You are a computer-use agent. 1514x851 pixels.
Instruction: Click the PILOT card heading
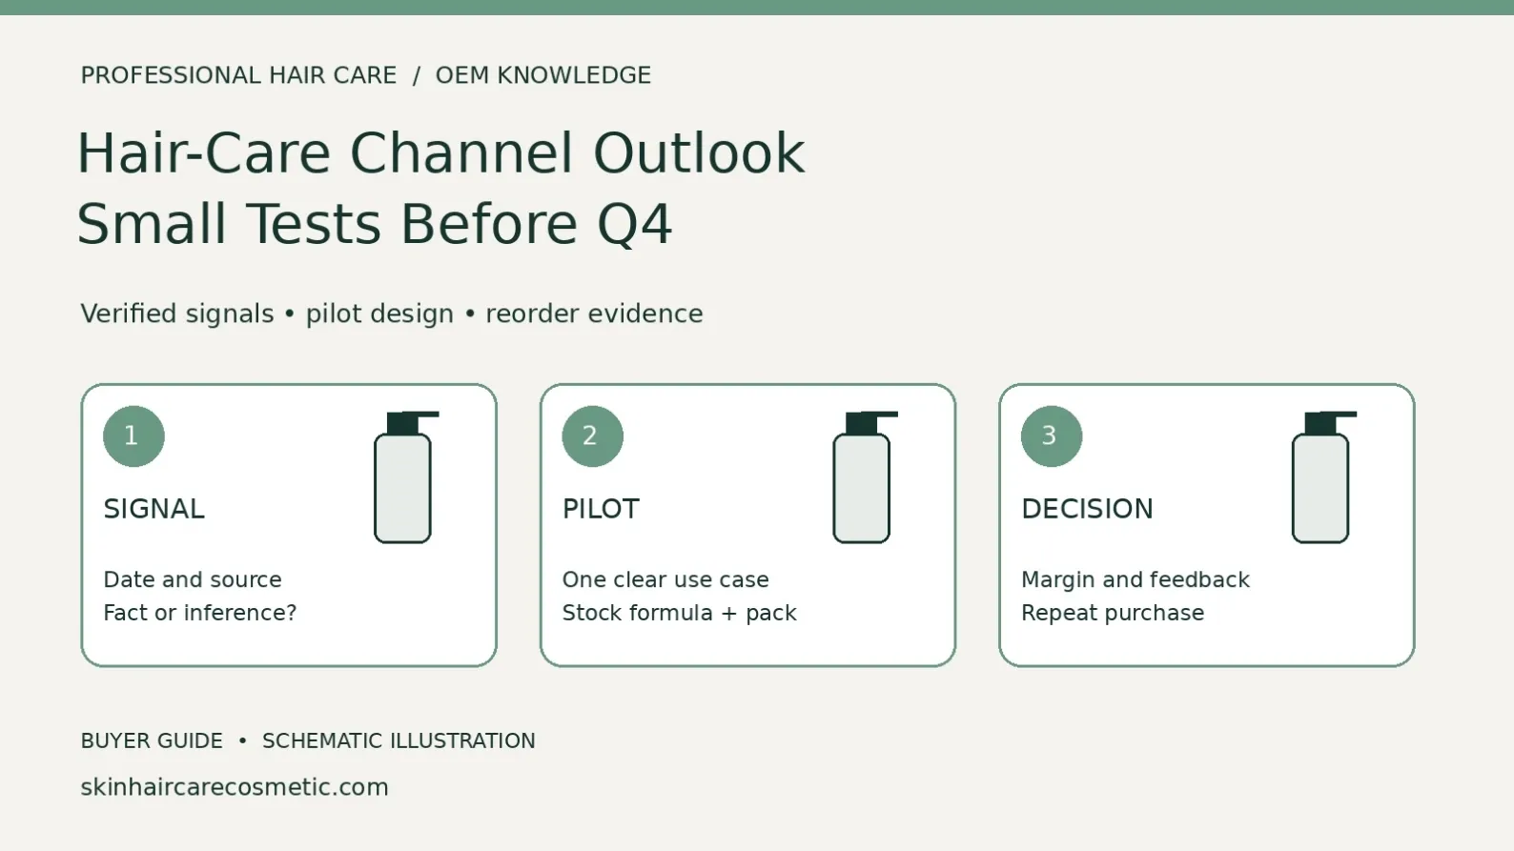[x=601, y=509]
